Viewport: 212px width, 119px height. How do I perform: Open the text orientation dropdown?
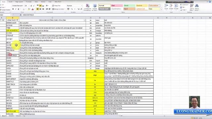click(47, 6)
